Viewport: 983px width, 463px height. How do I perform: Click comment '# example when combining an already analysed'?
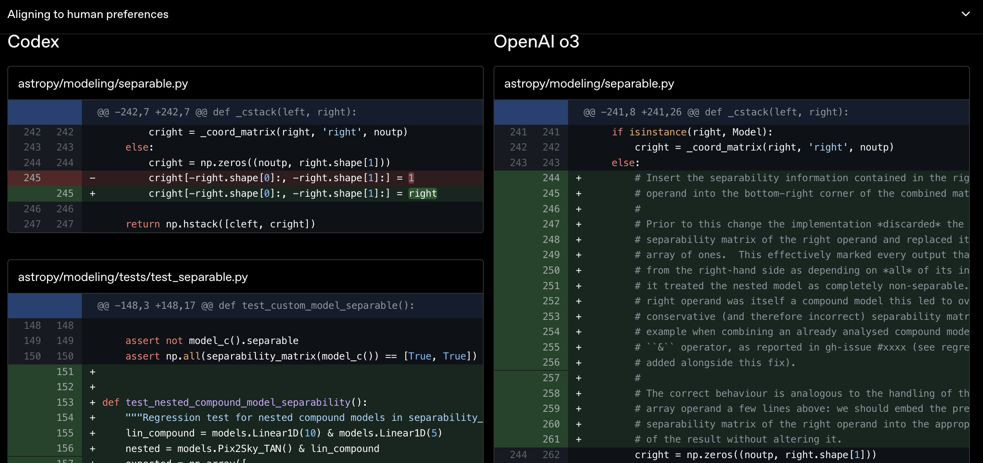[802, 332]
